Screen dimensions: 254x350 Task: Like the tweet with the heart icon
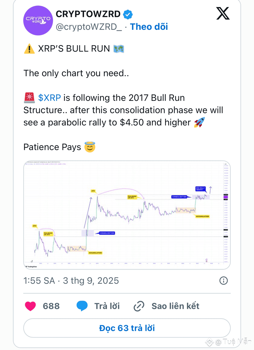click(x=30, y=306)
